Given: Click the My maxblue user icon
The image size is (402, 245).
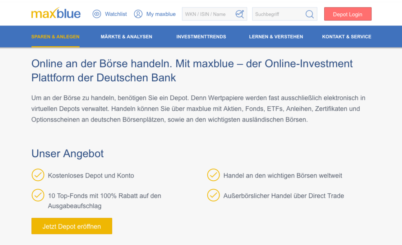Looking at the screenshot, I should [x=138, y=14].
